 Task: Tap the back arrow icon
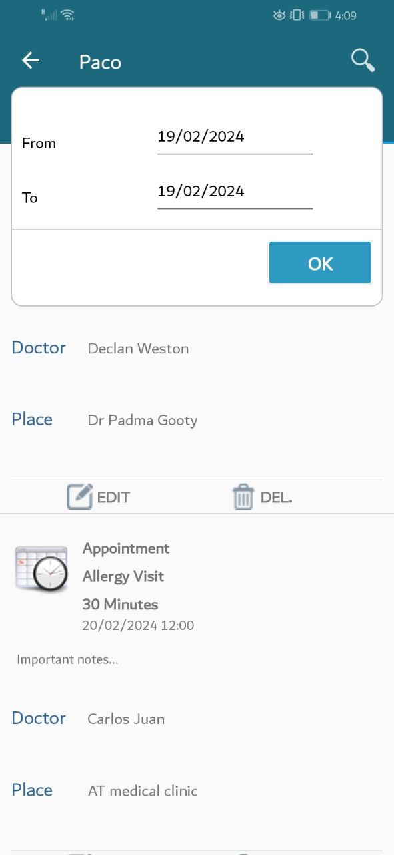[x=31, y=61]
